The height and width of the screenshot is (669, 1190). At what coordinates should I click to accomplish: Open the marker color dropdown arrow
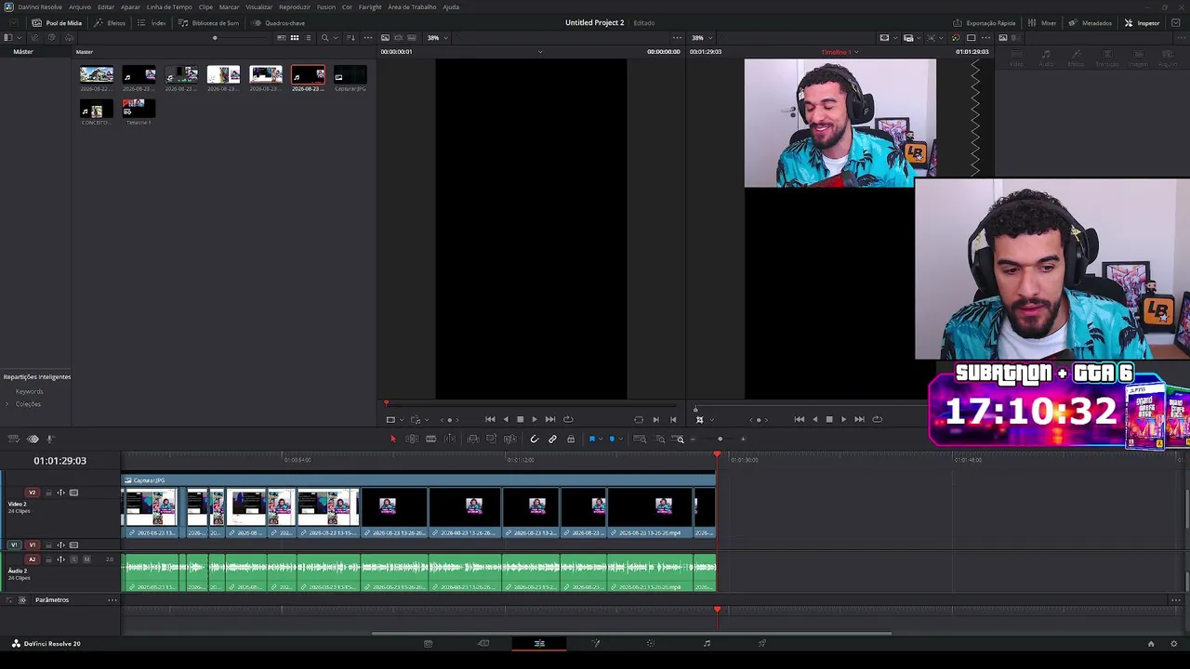[620, 439]
